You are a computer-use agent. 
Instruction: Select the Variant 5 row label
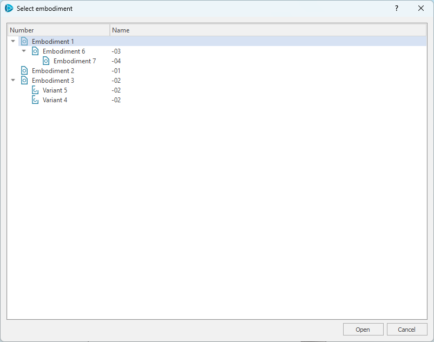(55, 90)
